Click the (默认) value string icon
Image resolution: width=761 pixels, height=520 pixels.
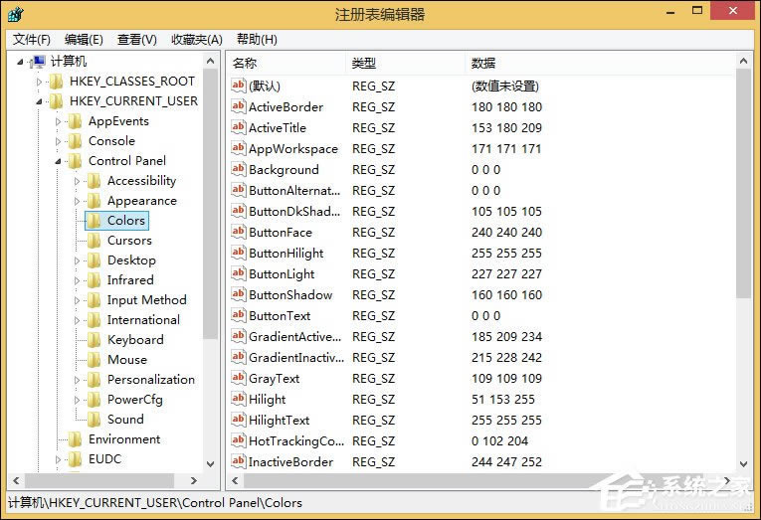tap(239, 86)
